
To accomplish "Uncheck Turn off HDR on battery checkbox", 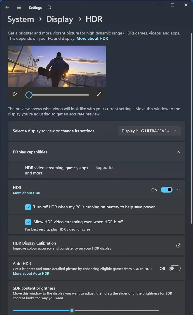I will click(28, 207).
